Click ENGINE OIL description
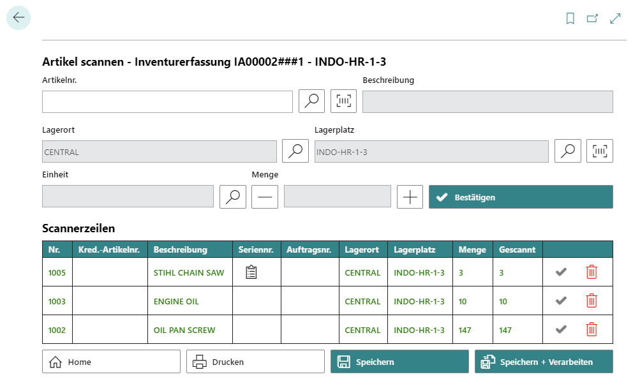The width and height of the screenshot is (640, 386). point(176,302)
